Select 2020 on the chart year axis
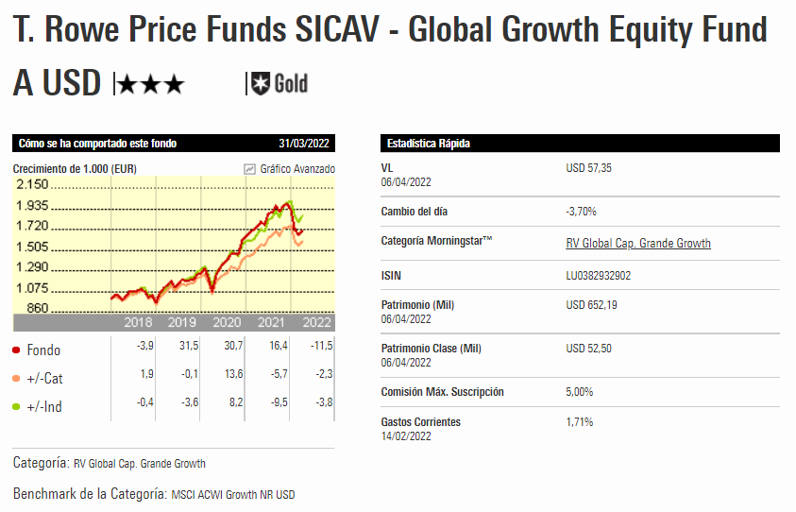The image size is (796, 512). [227, 323]
